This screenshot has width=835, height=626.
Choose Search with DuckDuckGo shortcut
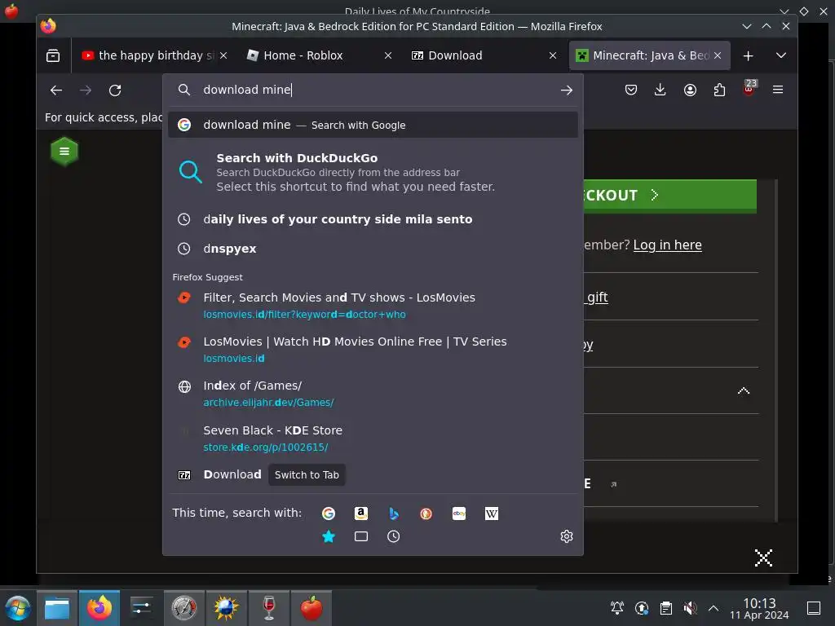coord(373,172)
